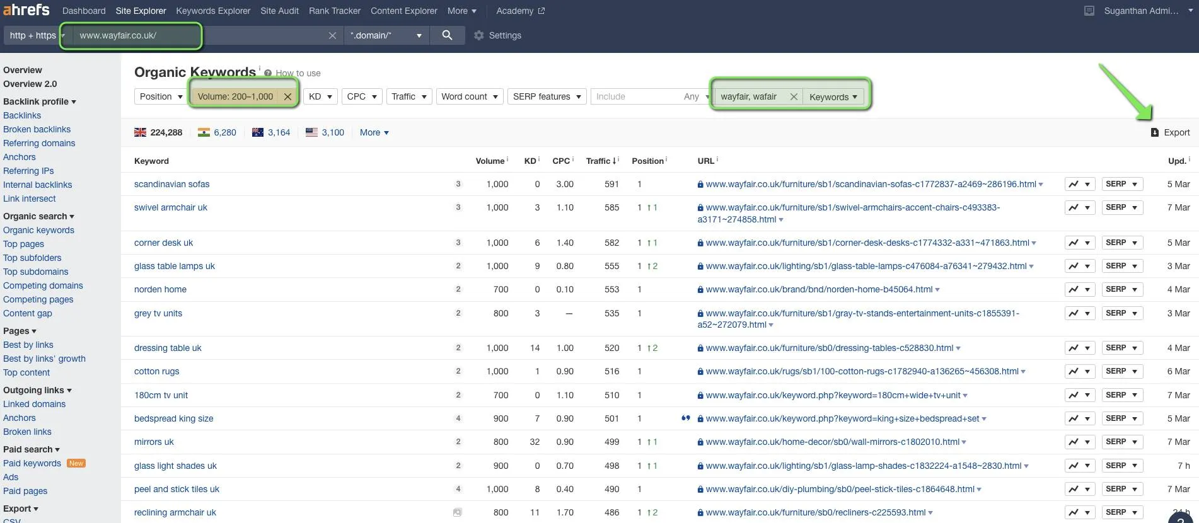Click the search magnifier button

point(447,35)
